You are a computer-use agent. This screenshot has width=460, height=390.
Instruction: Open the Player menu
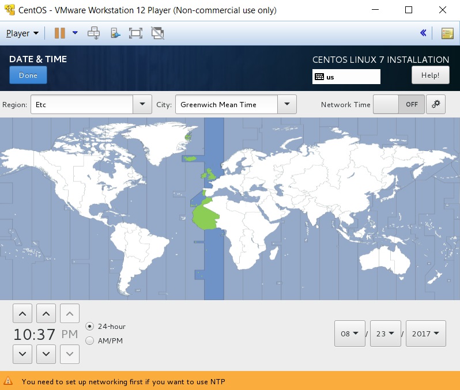pos(22,33)
